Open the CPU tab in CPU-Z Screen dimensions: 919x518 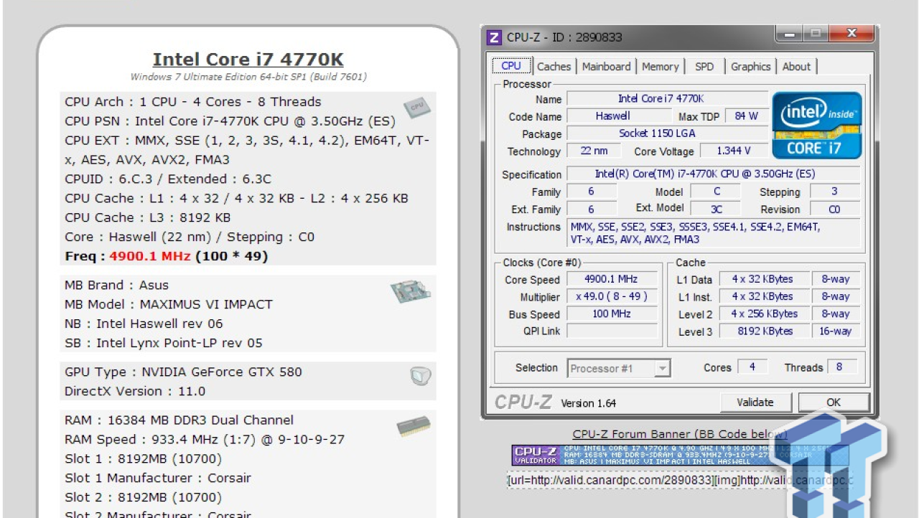pos(511,66)
